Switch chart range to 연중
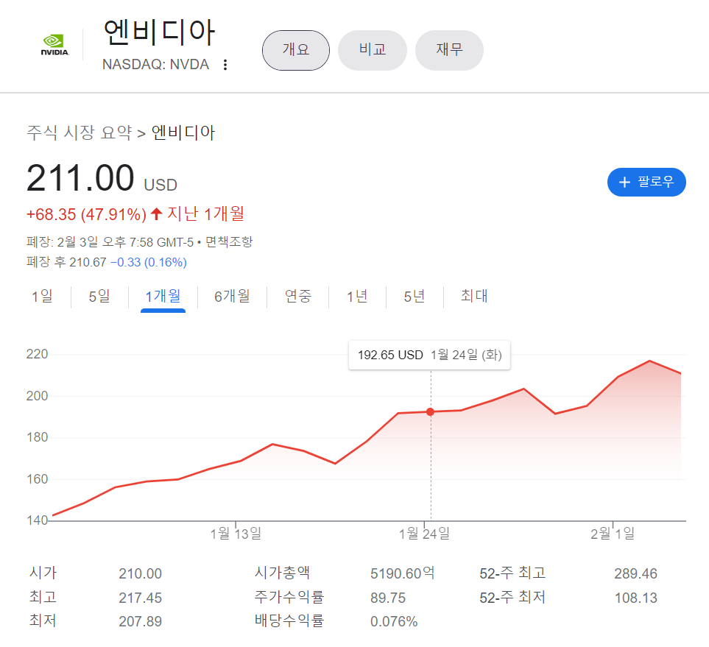 coord(298,297)
